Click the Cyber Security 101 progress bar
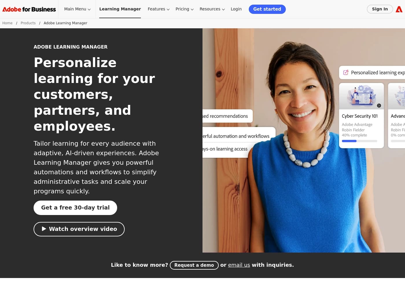405x289 pixels. click(360, 141)
